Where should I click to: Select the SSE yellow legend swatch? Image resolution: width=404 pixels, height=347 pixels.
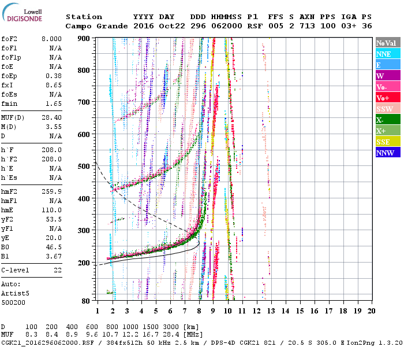click(x=388, y=142)
